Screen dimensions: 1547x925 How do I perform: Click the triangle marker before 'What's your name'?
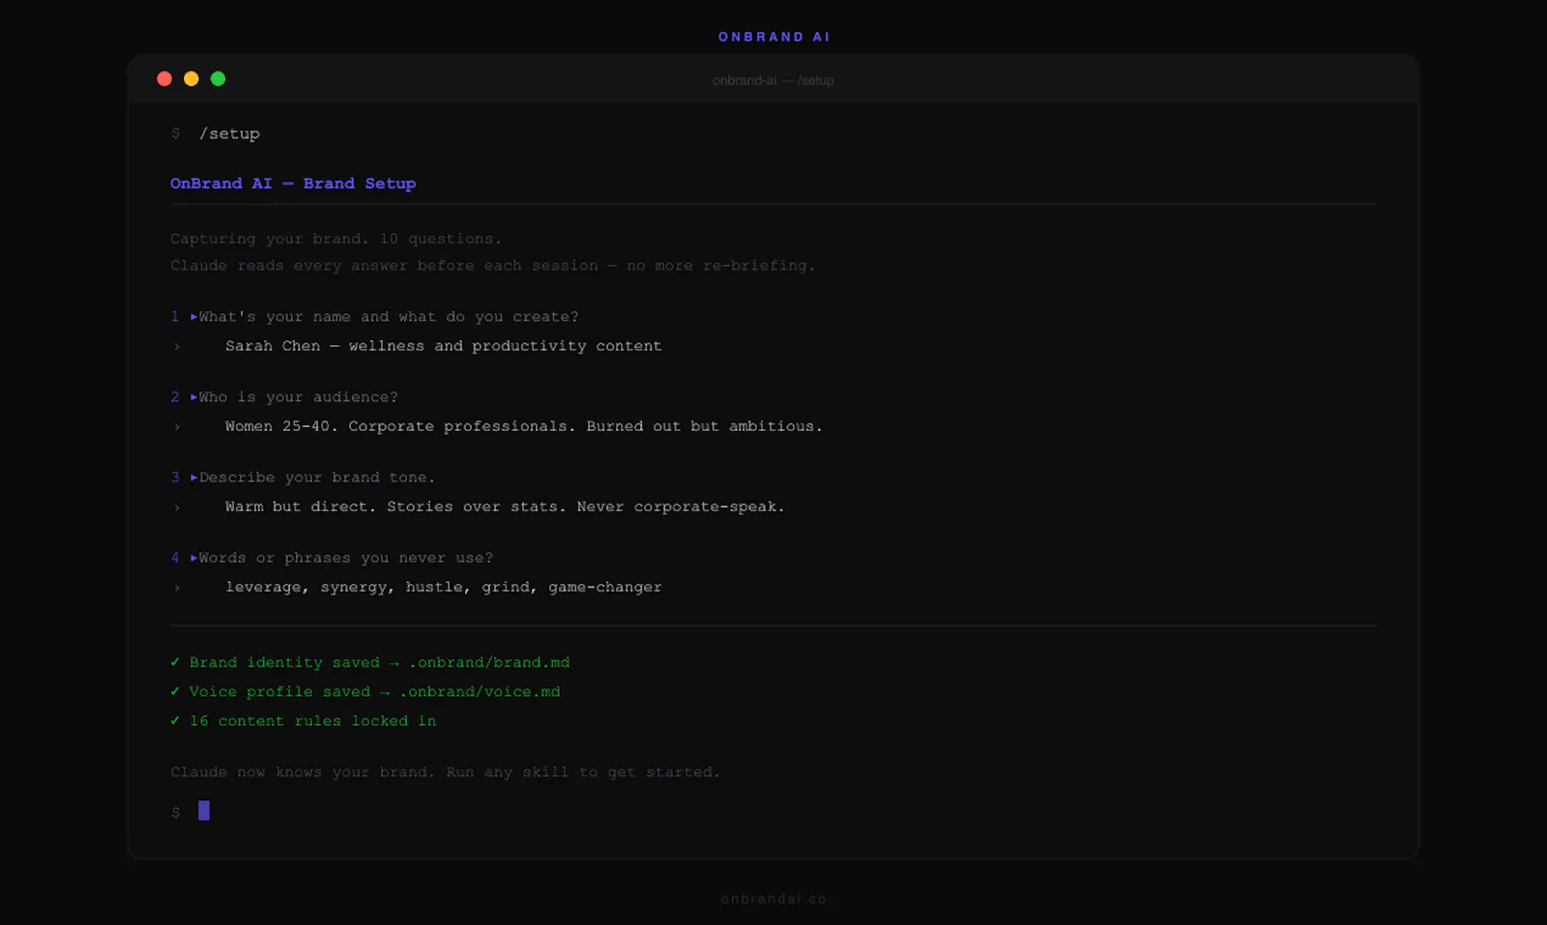pyautogui.click(x=193, y=317)
